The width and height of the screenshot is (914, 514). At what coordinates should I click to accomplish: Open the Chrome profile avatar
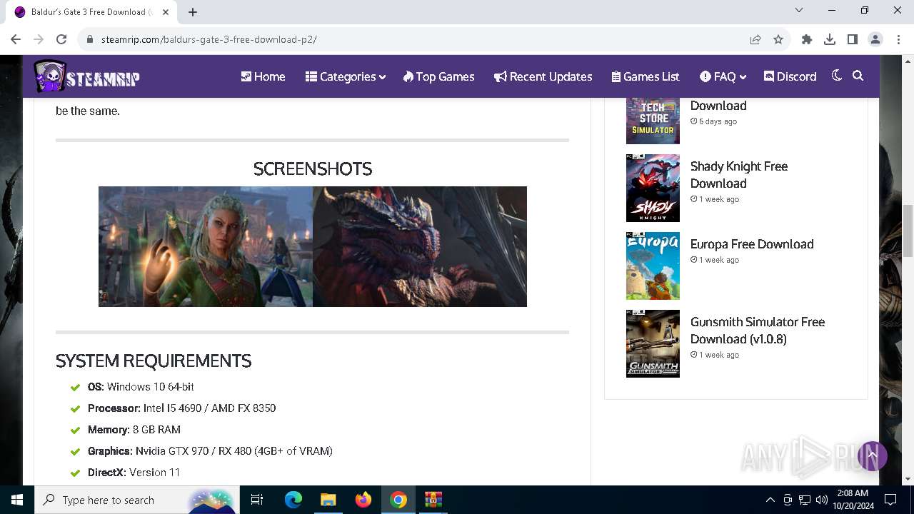click(x=875, y=39)
